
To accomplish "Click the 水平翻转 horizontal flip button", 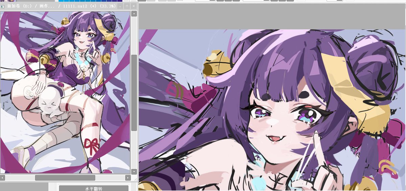I will [x=94, y=188].
